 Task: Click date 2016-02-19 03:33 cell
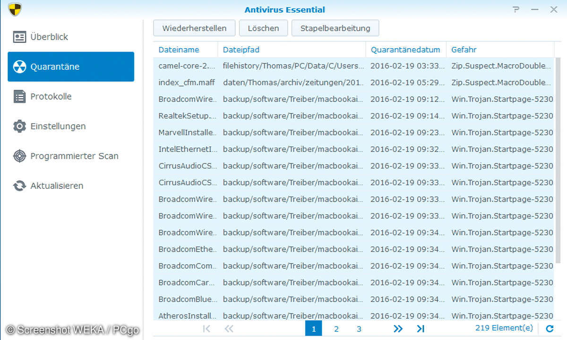pyautogui.click(x=407, y=66)
